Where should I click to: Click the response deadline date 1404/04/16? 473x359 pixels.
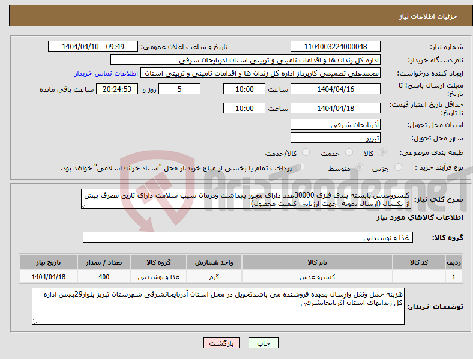[336, 89]
